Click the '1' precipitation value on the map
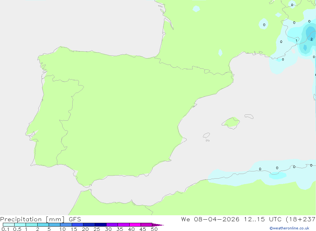The image size is (316, 231). click(296, 41)
